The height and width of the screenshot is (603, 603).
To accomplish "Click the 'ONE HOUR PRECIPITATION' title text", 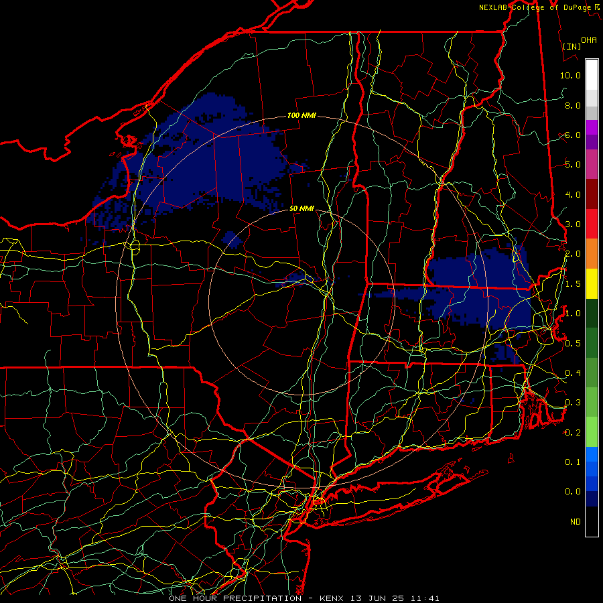I will point(235,598).
